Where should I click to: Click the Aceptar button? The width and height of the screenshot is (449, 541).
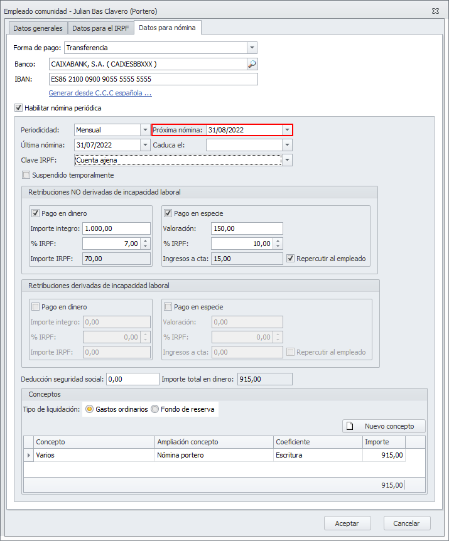tap(347, 523)
